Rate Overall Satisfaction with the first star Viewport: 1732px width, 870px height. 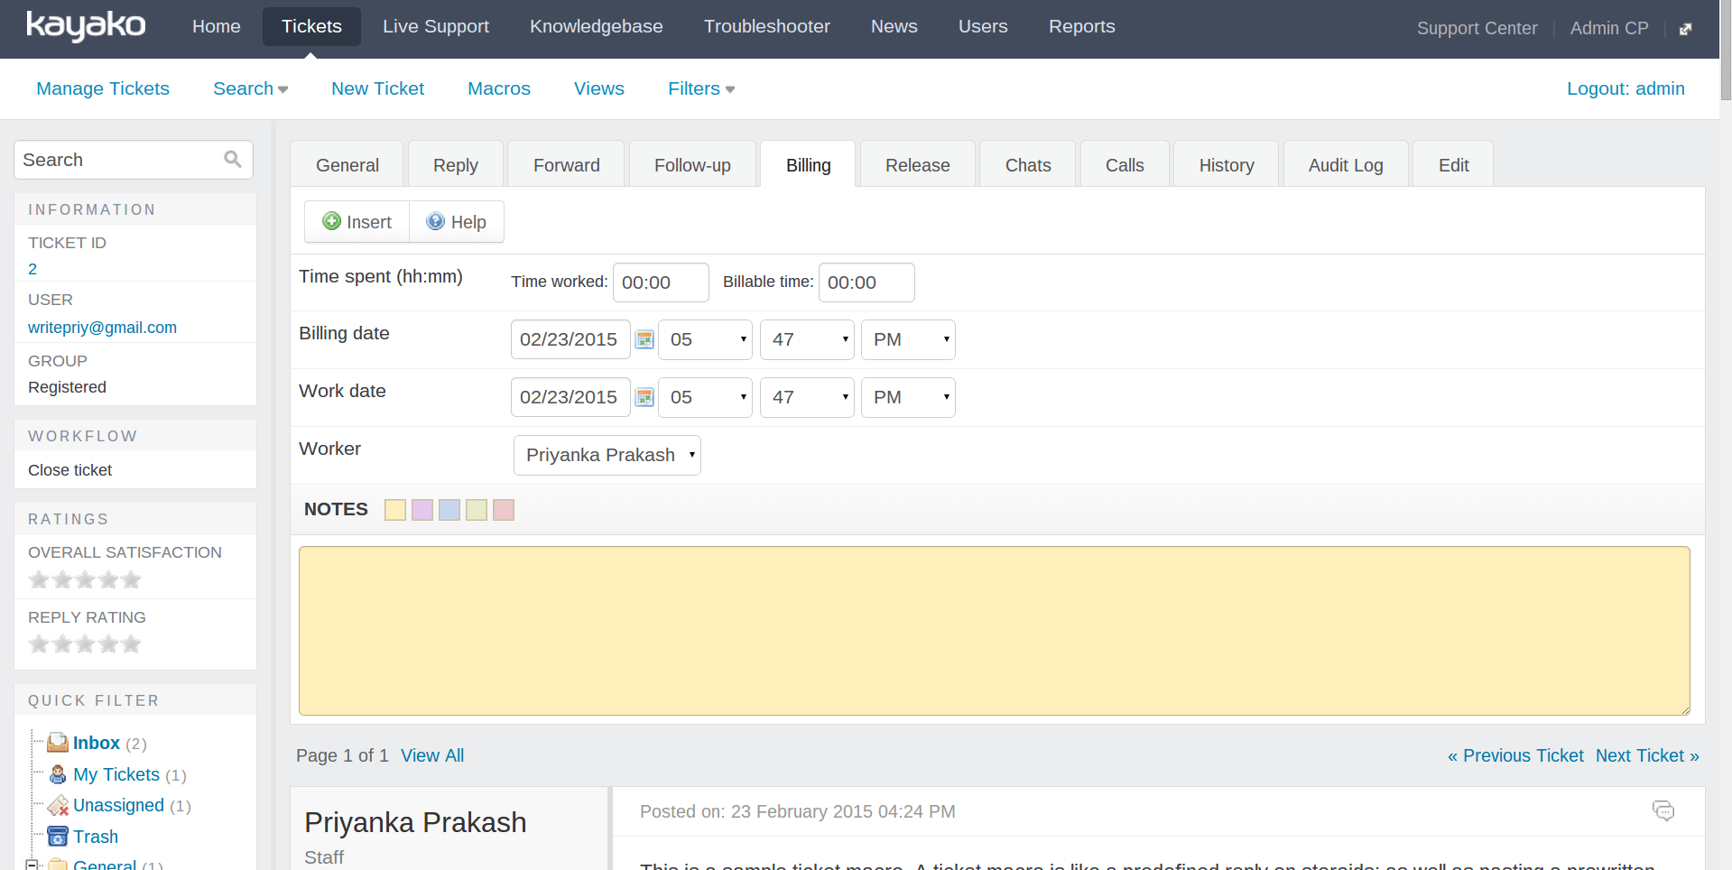click(x=39, y=579)
